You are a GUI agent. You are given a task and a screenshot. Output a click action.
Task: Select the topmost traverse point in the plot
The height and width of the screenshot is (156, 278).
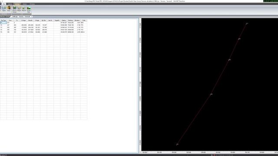click(247, 23)
